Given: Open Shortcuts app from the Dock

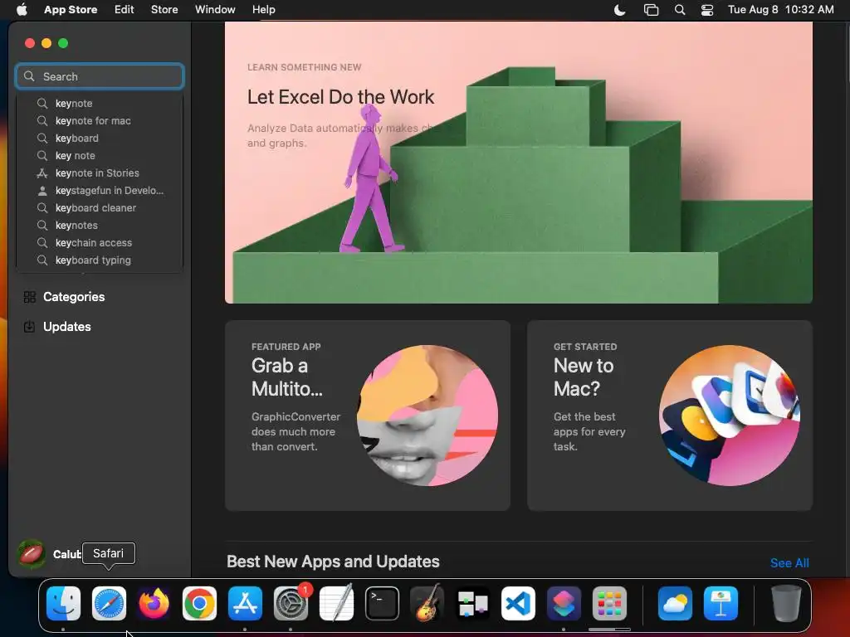Looking at the screenshot, I should (564, 603).
